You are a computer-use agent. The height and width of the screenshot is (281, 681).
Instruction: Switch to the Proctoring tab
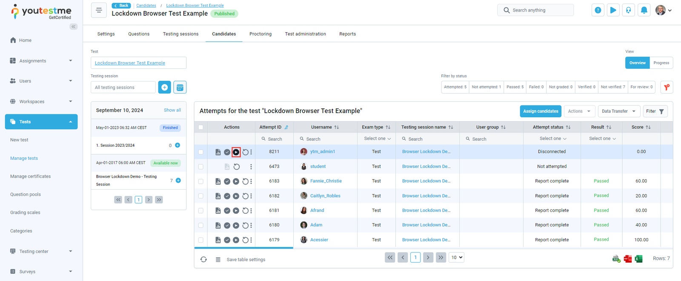(x=260, y=34)
